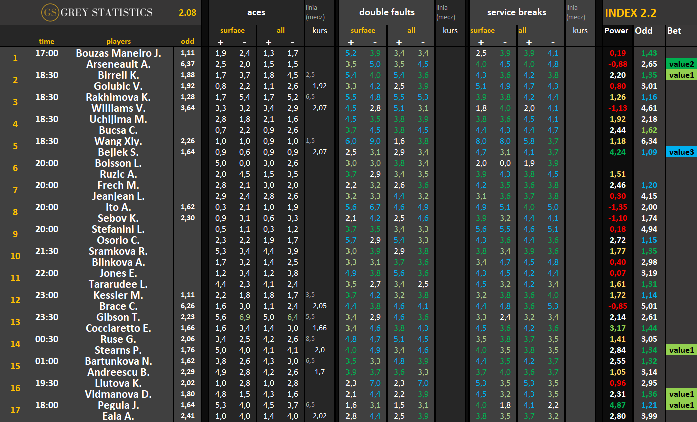The height and width of the screenshot is (422, 697).
Task: Click the Bet column header
Action: click(x=674, y=31)
